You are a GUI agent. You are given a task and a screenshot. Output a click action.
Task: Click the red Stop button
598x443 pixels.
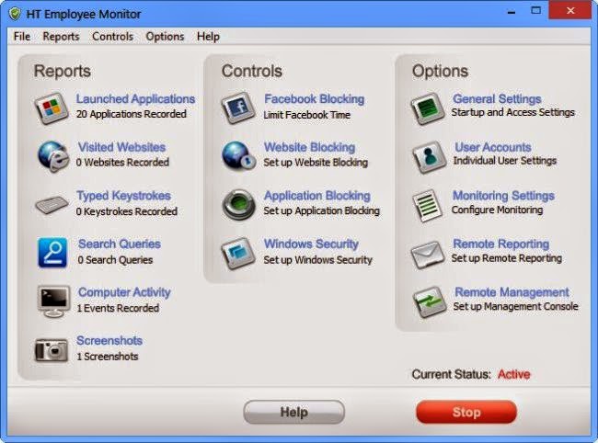click(466, 412)
